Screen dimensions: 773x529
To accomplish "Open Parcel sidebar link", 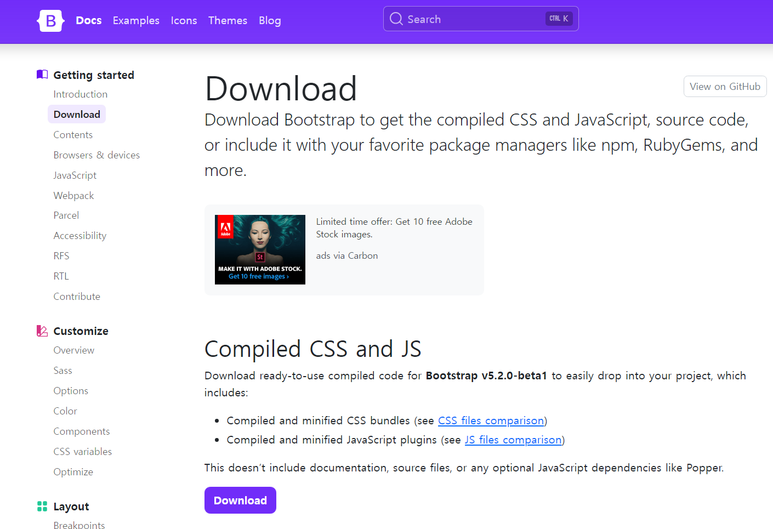I will [x=66, y=215].
